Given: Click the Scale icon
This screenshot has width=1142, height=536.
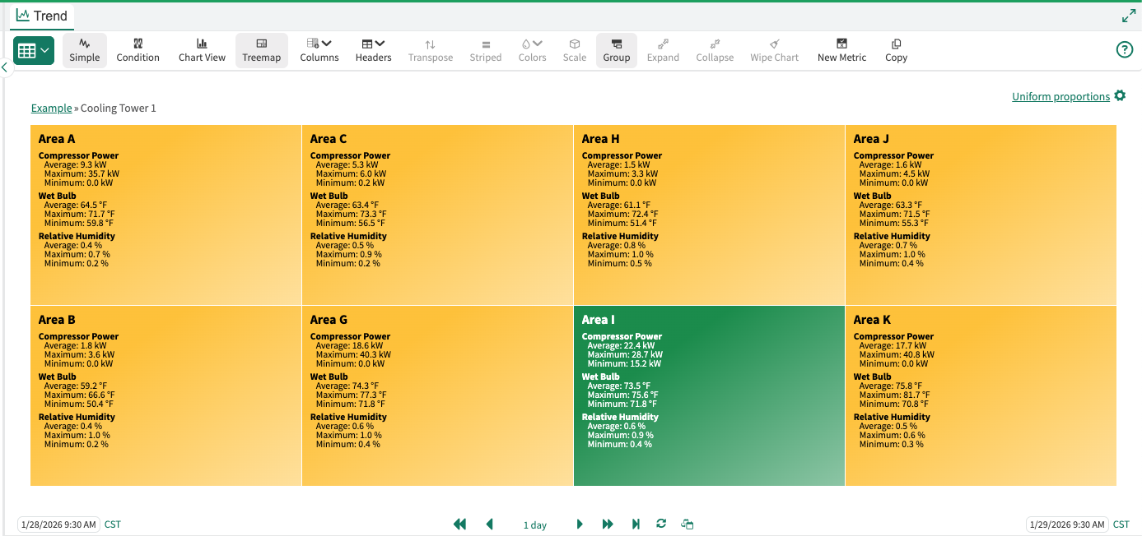Looking at the screenshot, I should [x=575, y=50].
